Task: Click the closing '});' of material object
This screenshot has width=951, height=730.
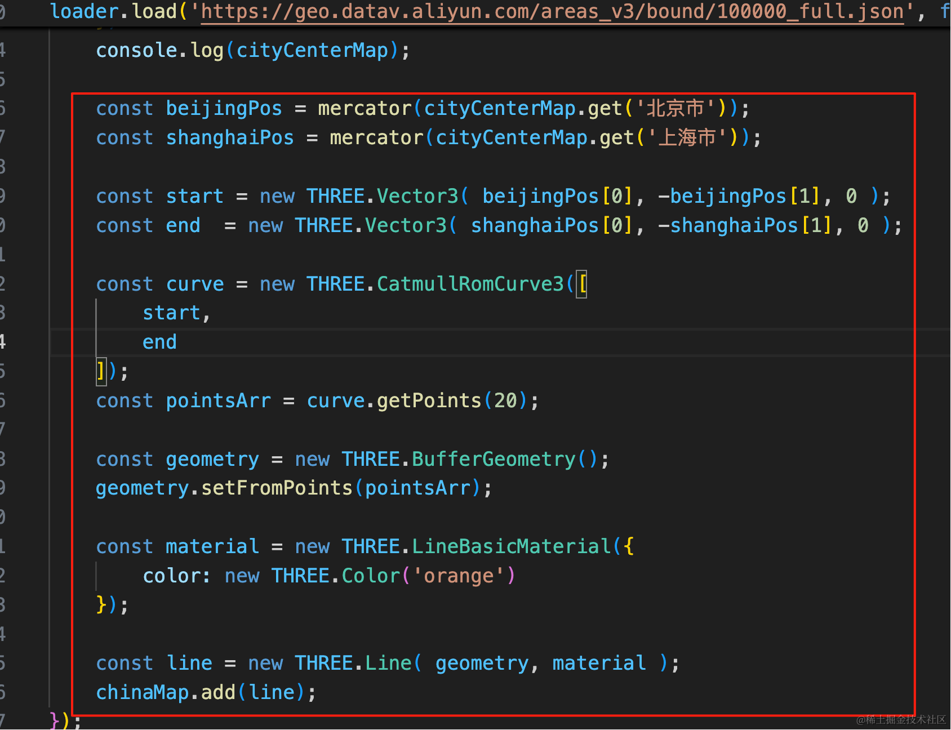Action: (x=113, y=605)
